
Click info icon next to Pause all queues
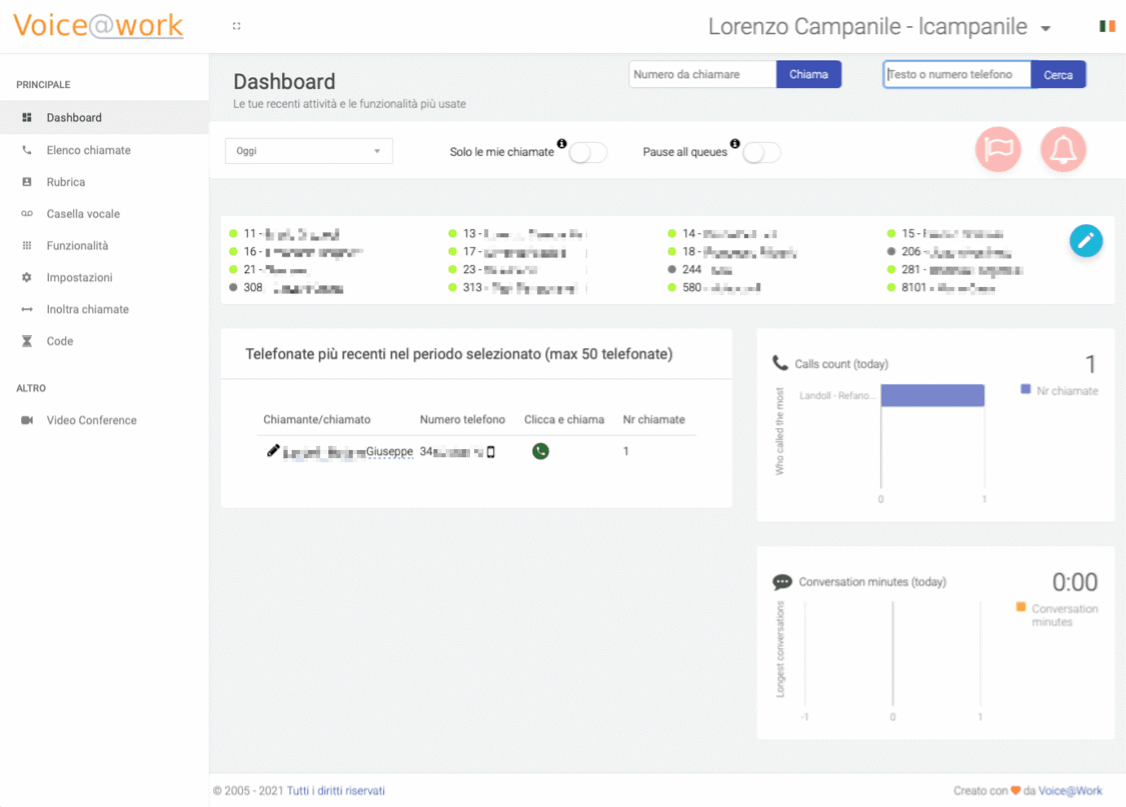(x=735, y=143)
